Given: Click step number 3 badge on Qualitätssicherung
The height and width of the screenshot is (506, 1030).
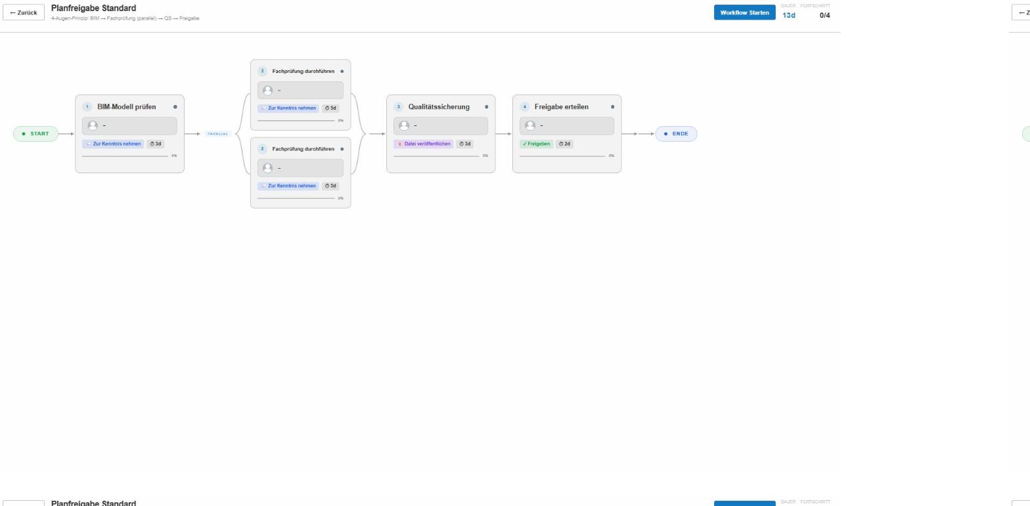Looking at the screenshot, I should click(398, 107).
